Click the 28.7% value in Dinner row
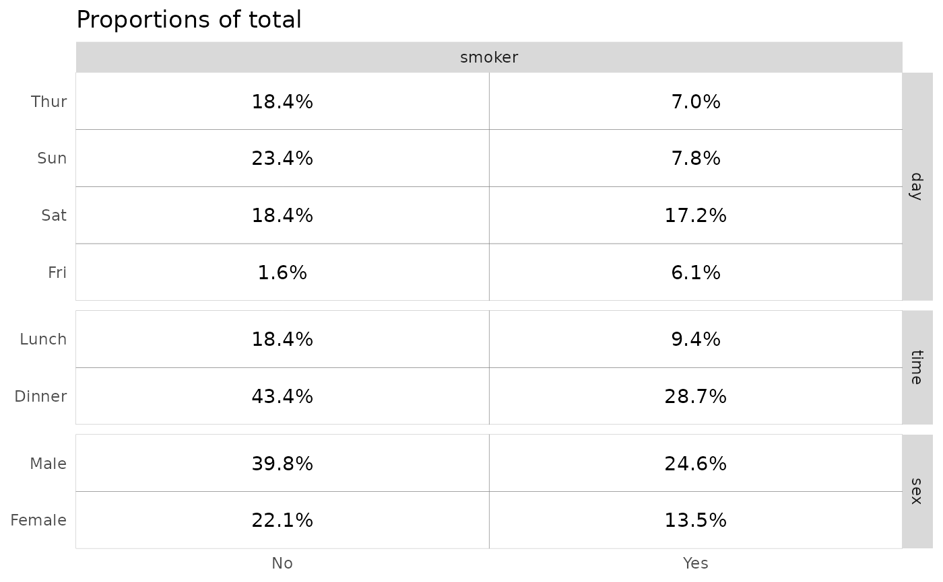The width and height of the screenshot is (943, 582). (695, 396)
